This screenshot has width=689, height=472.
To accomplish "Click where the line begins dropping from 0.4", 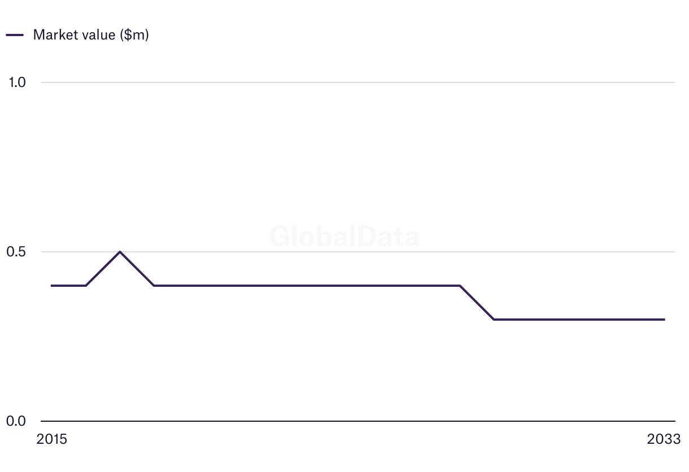I will pyautogui.click(x=460, y=286).
